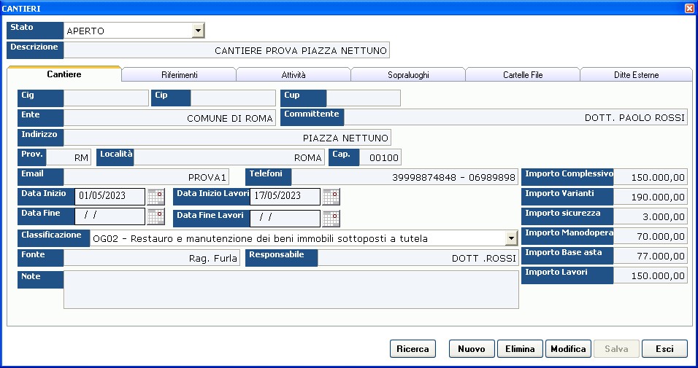Click the Importo Complessivo value field
Image resolution: width=698 pixels, height=368 pixels.
click(x=650, y=177)
